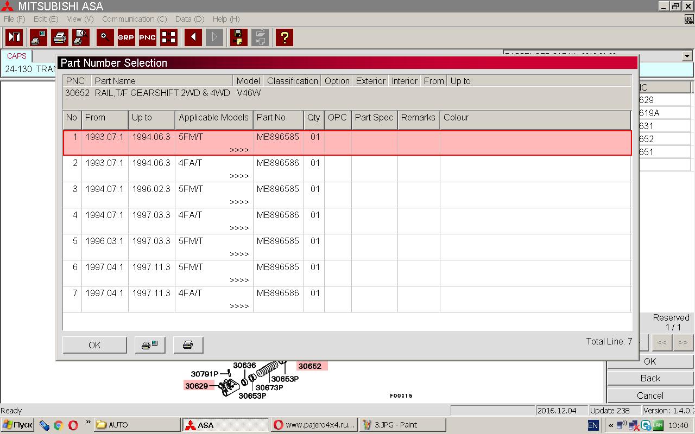695x434 pixels.
Task: Select the CAPS tab
Action: click(17, 56)
